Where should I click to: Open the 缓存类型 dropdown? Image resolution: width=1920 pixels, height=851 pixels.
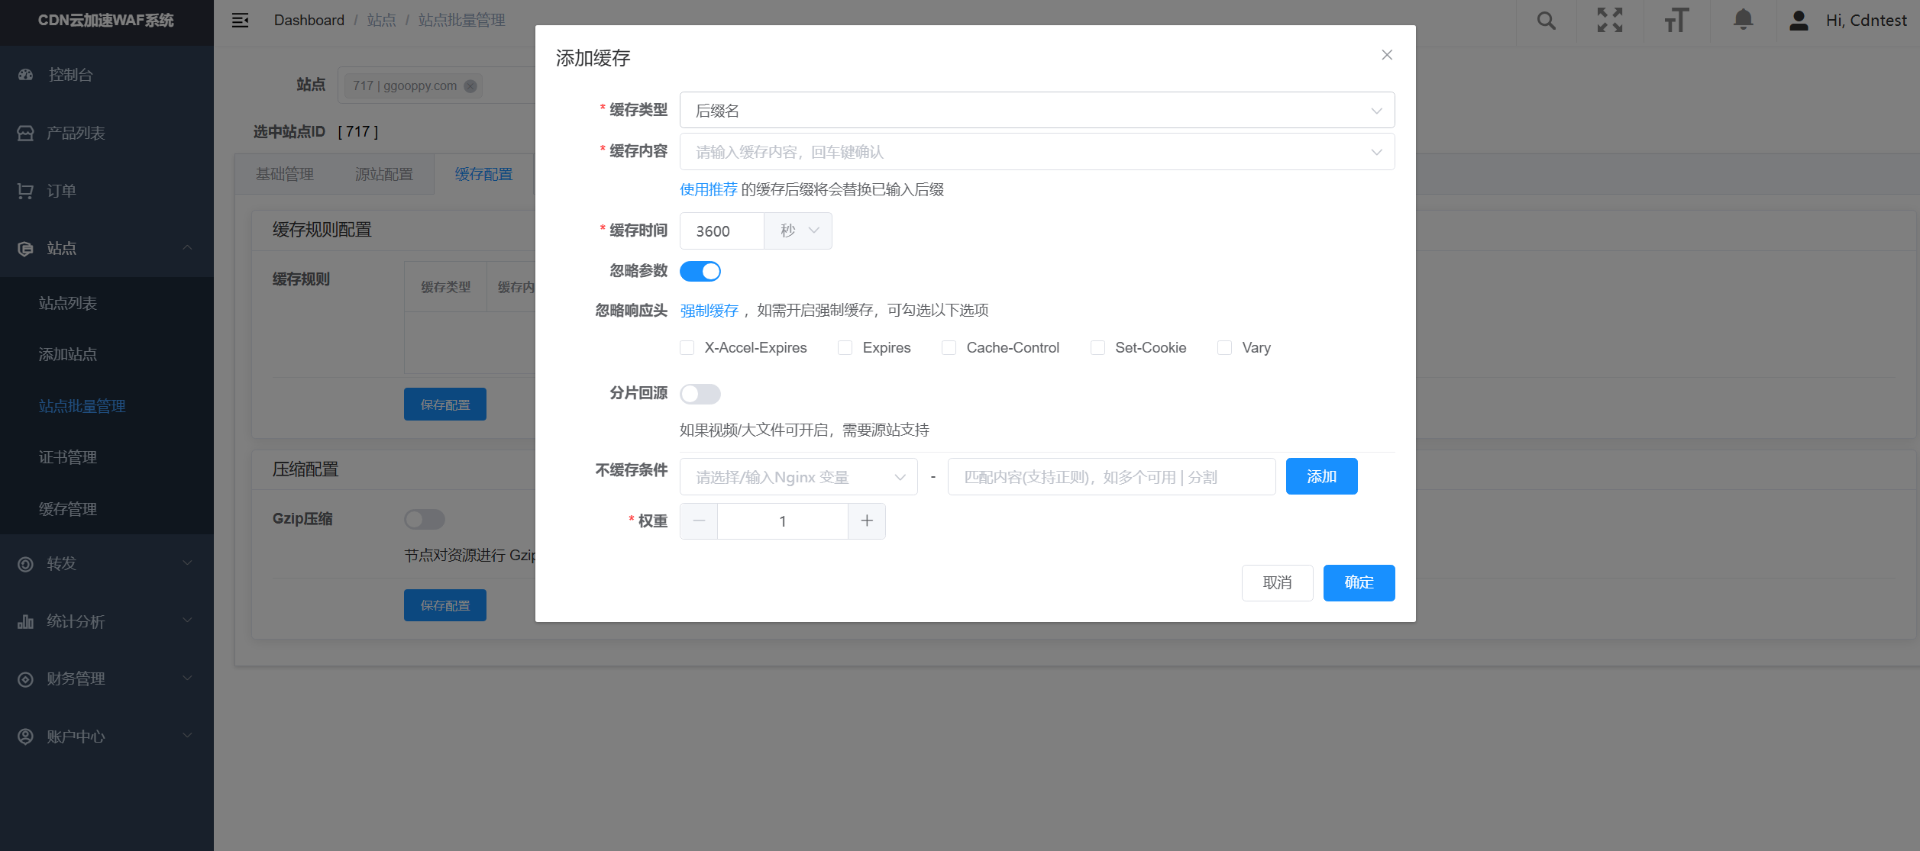[x=1036, y=111]
